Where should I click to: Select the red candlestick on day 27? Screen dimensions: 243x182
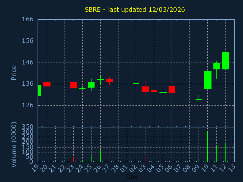109,81
